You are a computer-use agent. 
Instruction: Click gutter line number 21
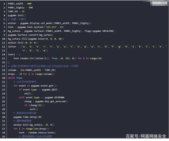click(3, 82)
